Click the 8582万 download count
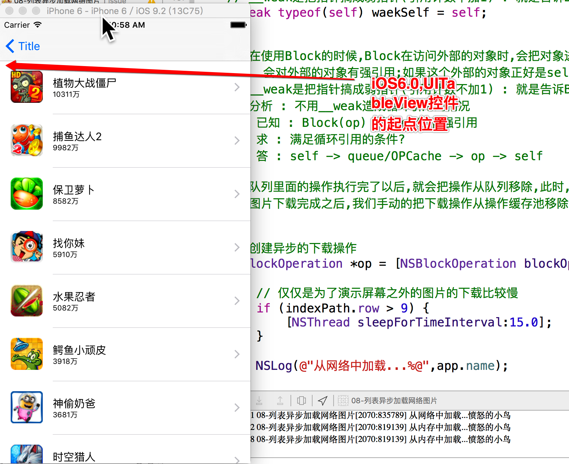The height and width of the screenshot is (464, 569). click(x=65, y=201)
